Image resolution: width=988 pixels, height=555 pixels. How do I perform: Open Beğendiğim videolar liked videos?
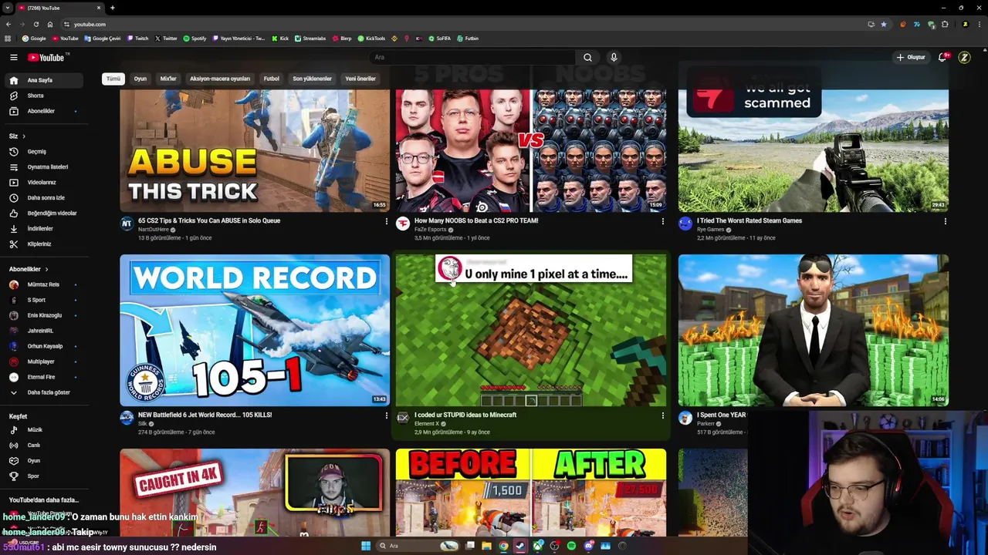pyautogui.click(x=45, y=213)
